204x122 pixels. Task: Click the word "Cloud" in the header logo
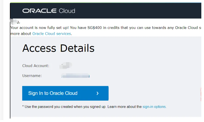coord(67,11)
